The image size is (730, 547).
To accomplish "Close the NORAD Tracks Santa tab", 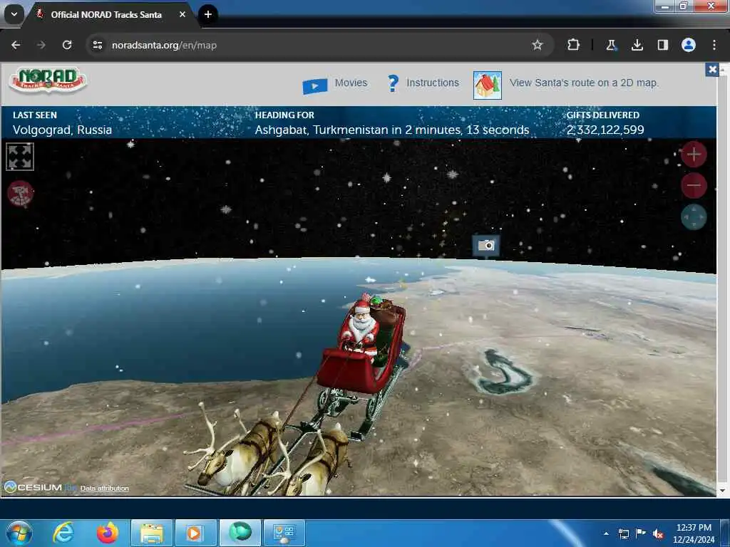I will click(182, 14).
